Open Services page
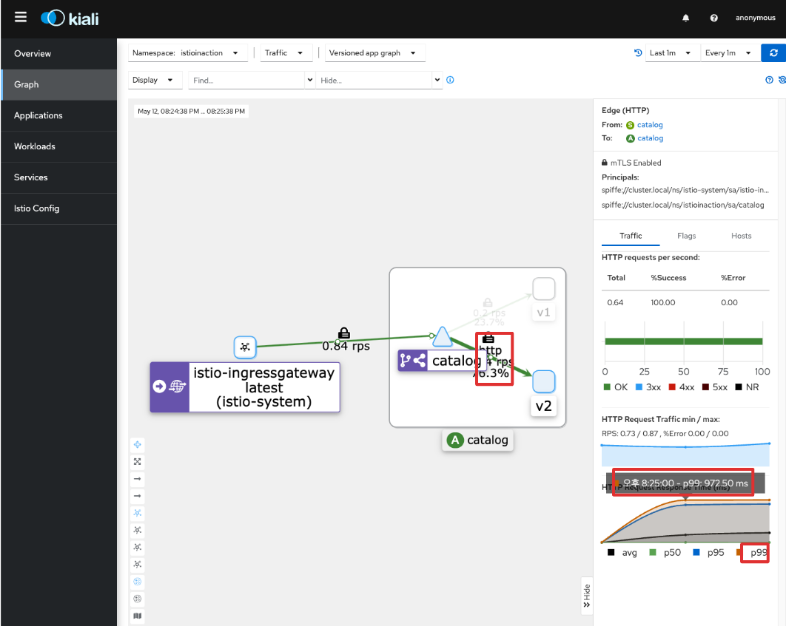 click(x=59, y=177)
